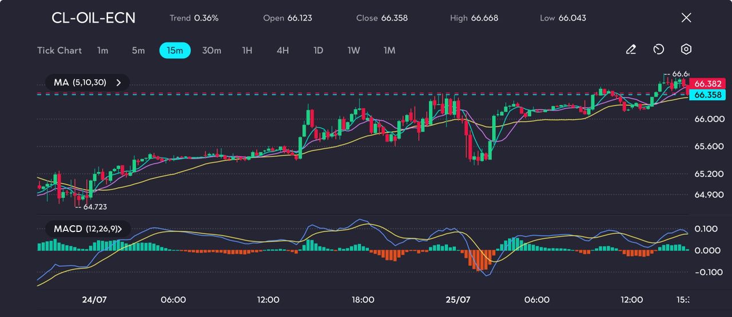Viewport: 732px width, 317px height.
Task: Select the 1D daily timeframe
Action: coord(319,51)
